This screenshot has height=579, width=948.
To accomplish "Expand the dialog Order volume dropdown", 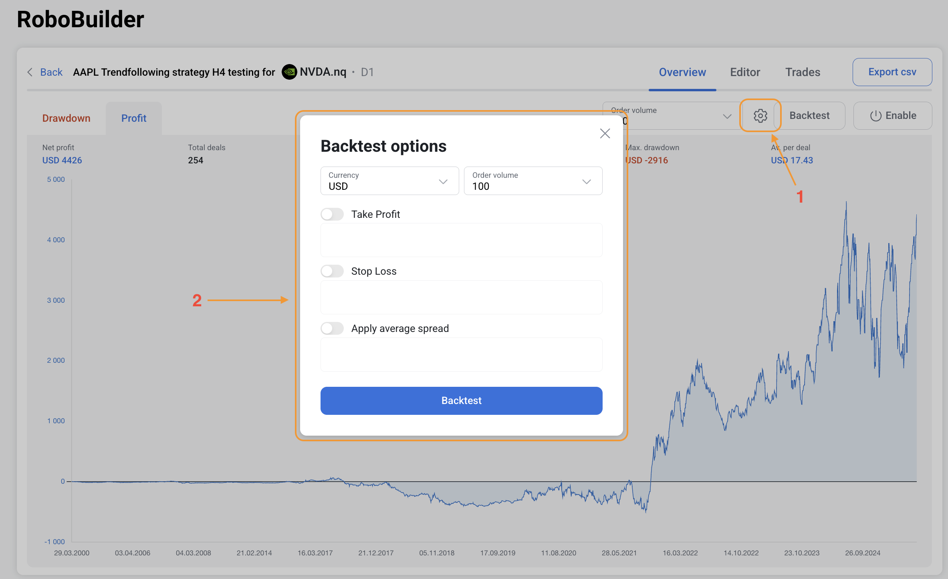I will [x=532, y=181].
